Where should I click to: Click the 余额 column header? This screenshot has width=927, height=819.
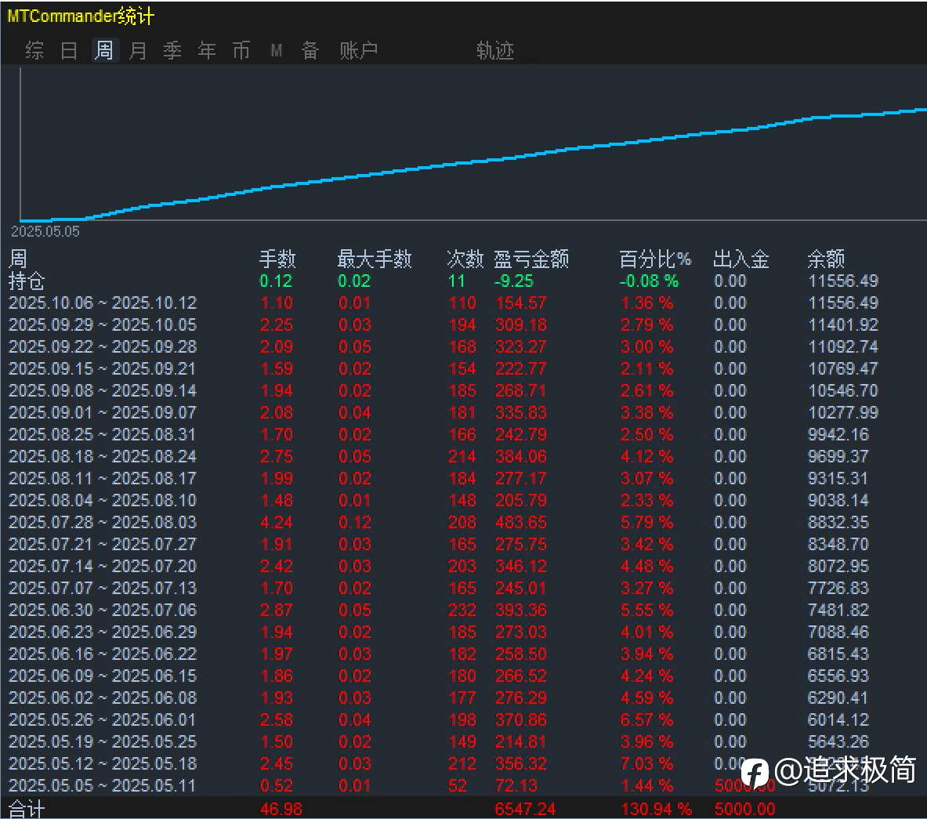[x=826, y=259]
